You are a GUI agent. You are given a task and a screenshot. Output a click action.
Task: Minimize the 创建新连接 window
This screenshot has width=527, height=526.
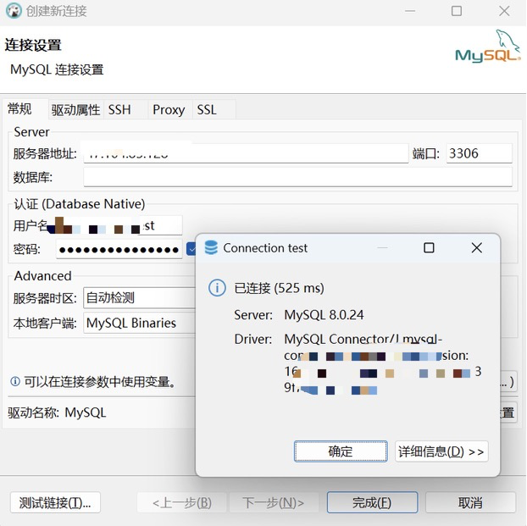coord(410,11)
